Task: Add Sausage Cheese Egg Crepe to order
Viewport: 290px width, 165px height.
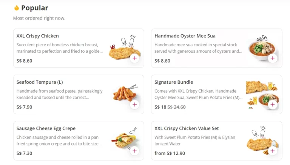Action: tap(135, 151)
